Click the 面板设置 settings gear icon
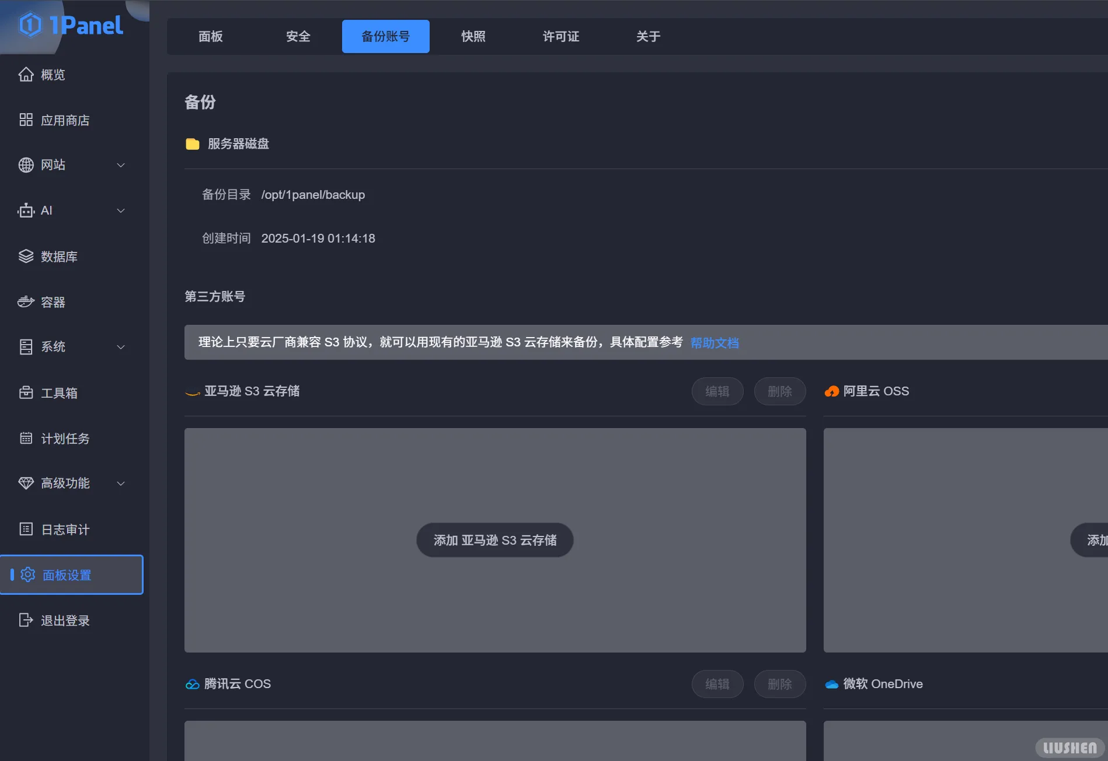This screenshot has height=761, width=1108. tap(27, 575)
